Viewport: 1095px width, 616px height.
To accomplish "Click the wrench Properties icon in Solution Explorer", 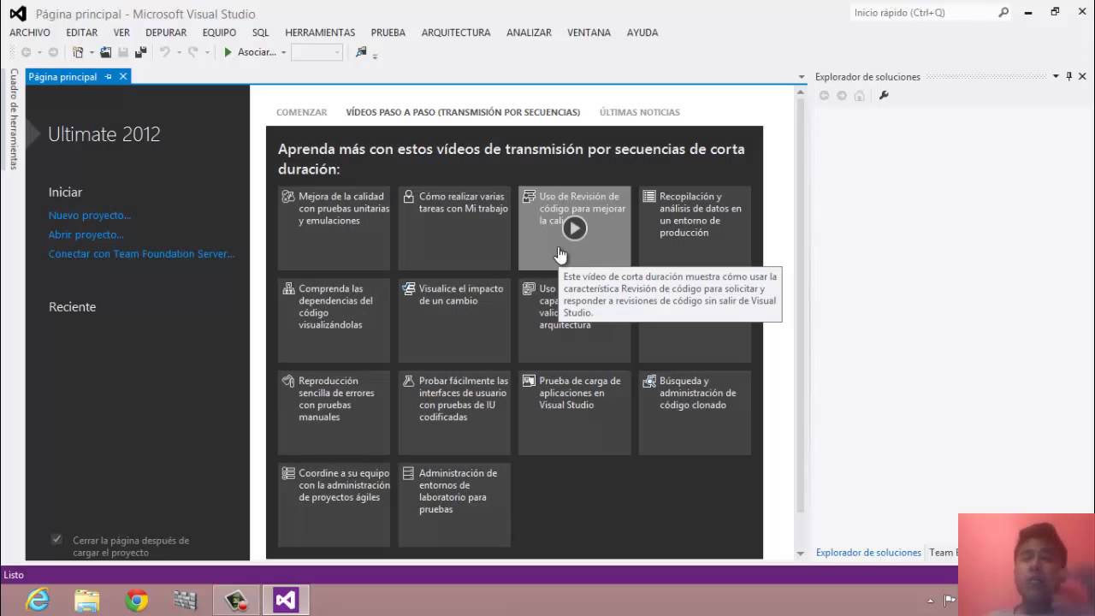I will 884,95.
